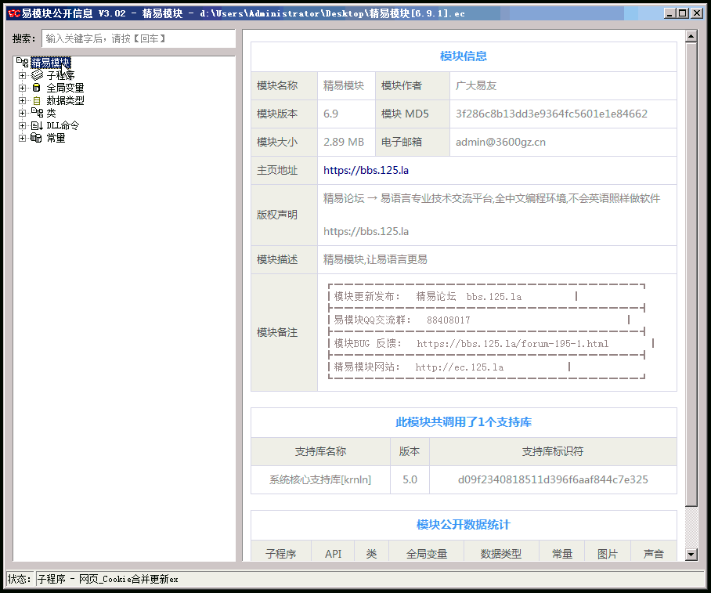Select the 类 tree item label

click(x=51, y=113)
